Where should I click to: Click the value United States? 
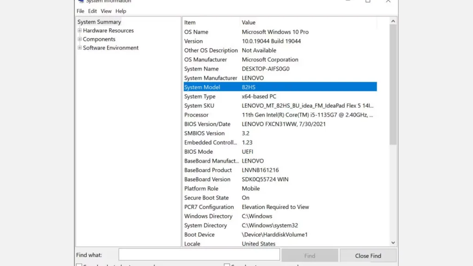258,244
